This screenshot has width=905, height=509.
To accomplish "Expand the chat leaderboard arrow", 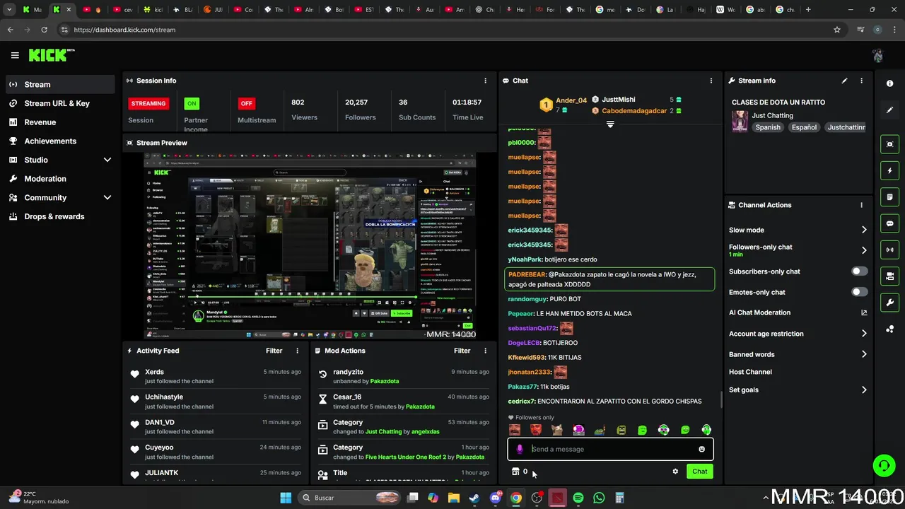I will (610, 124).
